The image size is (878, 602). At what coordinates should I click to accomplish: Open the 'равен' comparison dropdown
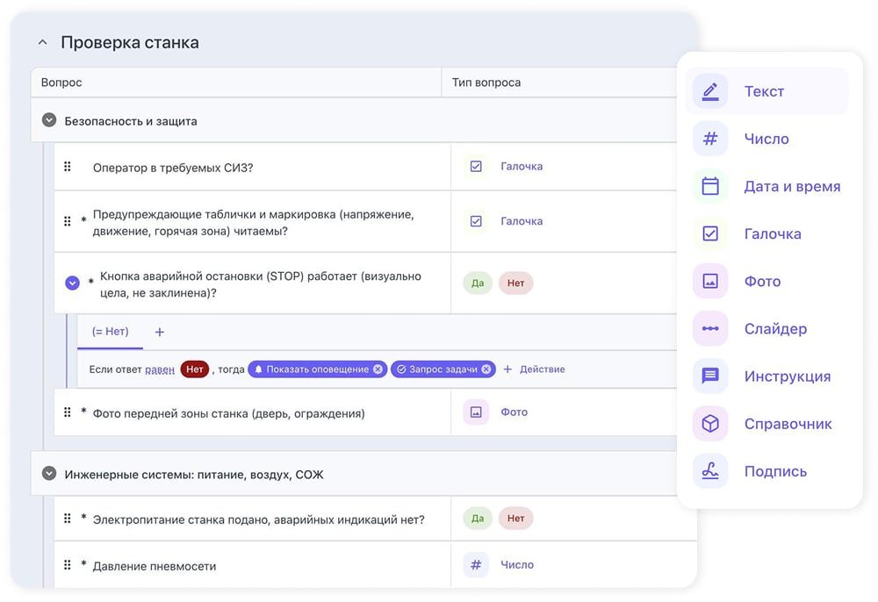tap(160, 369)
